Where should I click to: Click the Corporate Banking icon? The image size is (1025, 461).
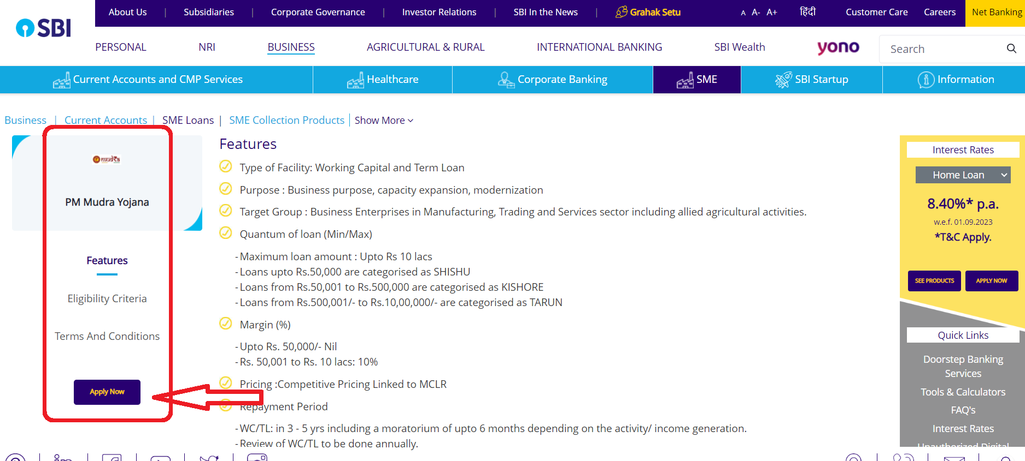click(506, 80)
